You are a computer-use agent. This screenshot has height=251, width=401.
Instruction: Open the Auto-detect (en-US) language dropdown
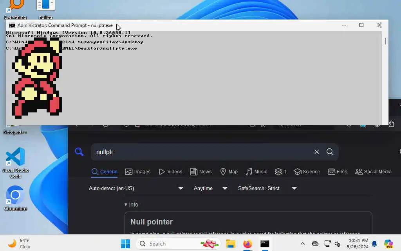tap(136, 188)
